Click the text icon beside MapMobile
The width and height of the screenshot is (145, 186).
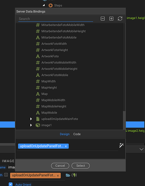click(38, 113)
